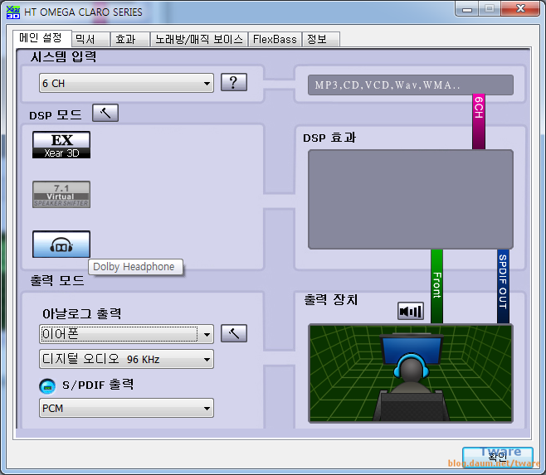This screenshot has width=546, height=475.
Task: Expand the PCM S/PDIF output dropdown
Action: [126, 408]
